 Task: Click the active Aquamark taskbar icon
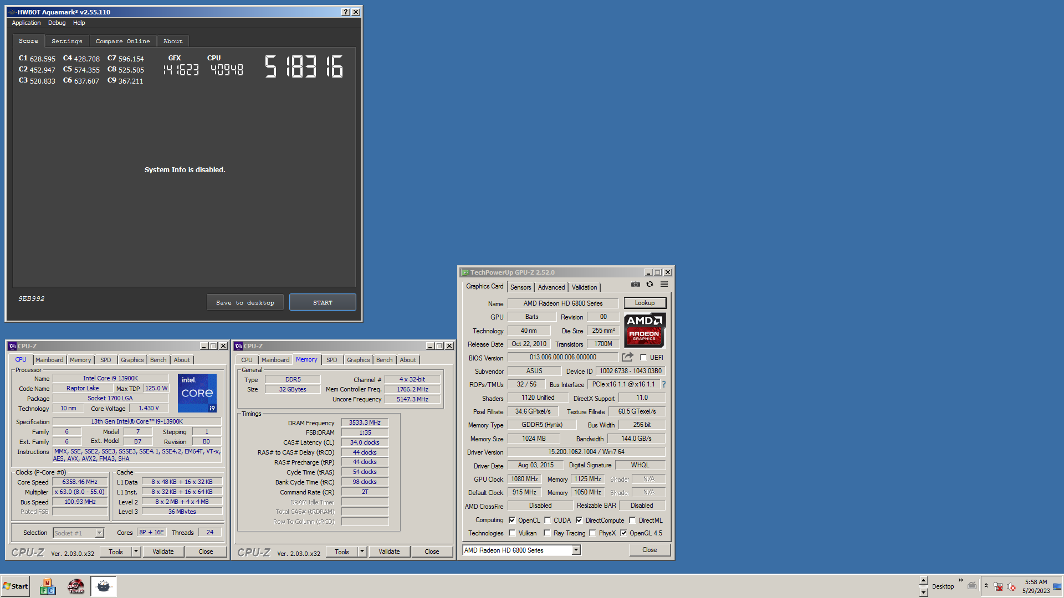(x=104, y=586)
